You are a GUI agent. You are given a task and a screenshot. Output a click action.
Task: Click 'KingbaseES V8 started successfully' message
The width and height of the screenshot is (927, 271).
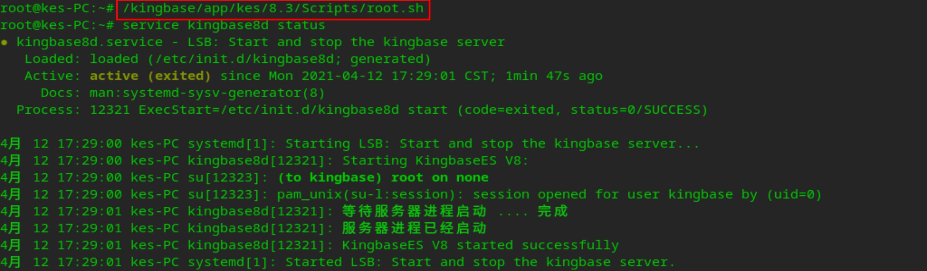tap(481, 245)
